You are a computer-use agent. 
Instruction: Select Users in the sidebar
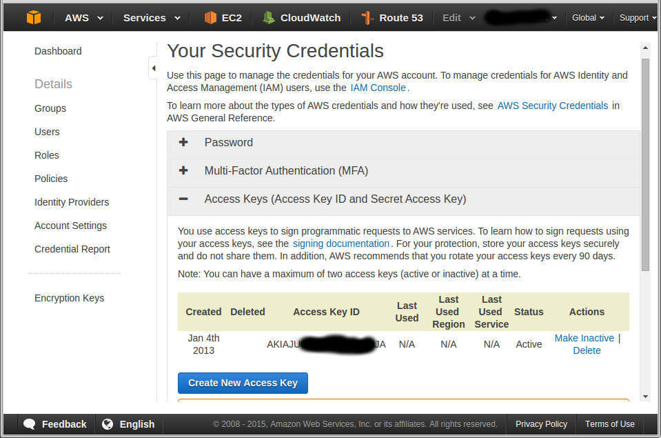47,132
